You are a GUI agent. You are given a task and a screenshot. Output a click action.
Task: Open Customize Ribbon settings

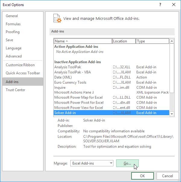(x=23, y=65)
